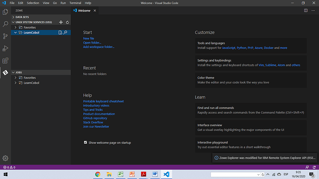Screen dimensions: 319x179
Task: Open Stack Overflow link
Action: point(93,122)
